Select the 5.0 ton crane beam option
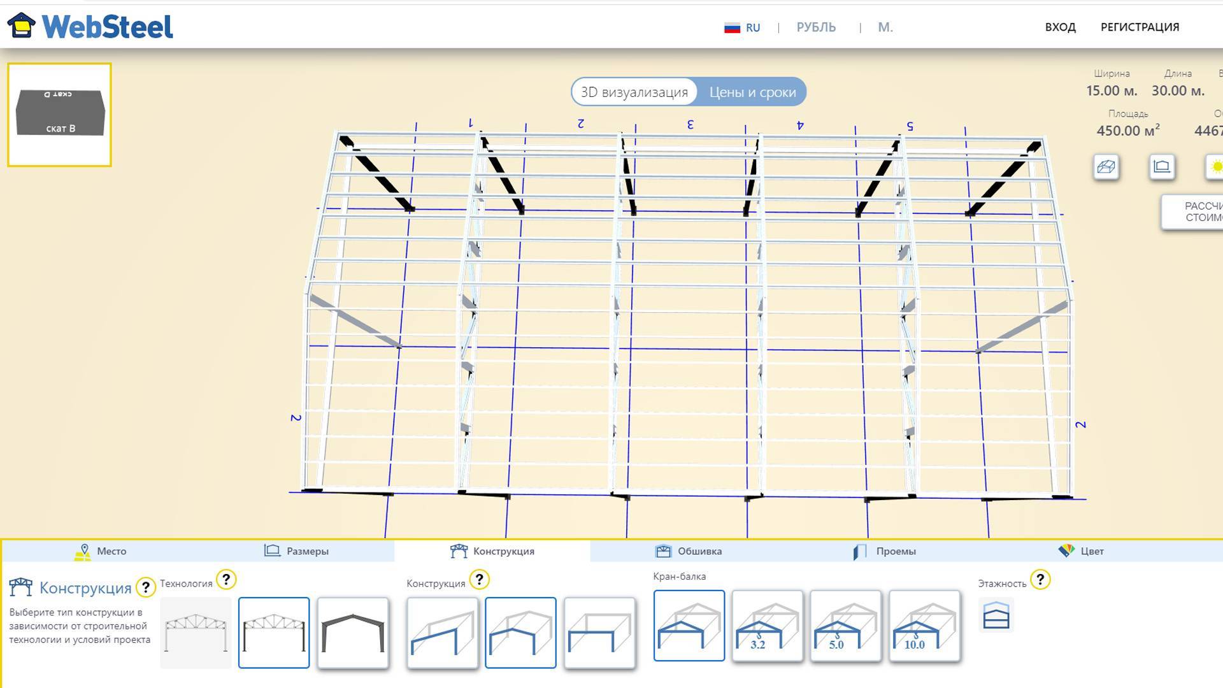 point(845,626)
